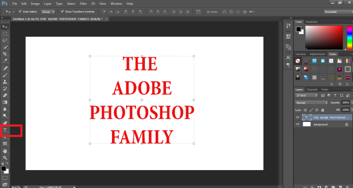This screenshot has height=188, width=353.
Task: Select the Zoom tool
Action: tap(5, 158)
